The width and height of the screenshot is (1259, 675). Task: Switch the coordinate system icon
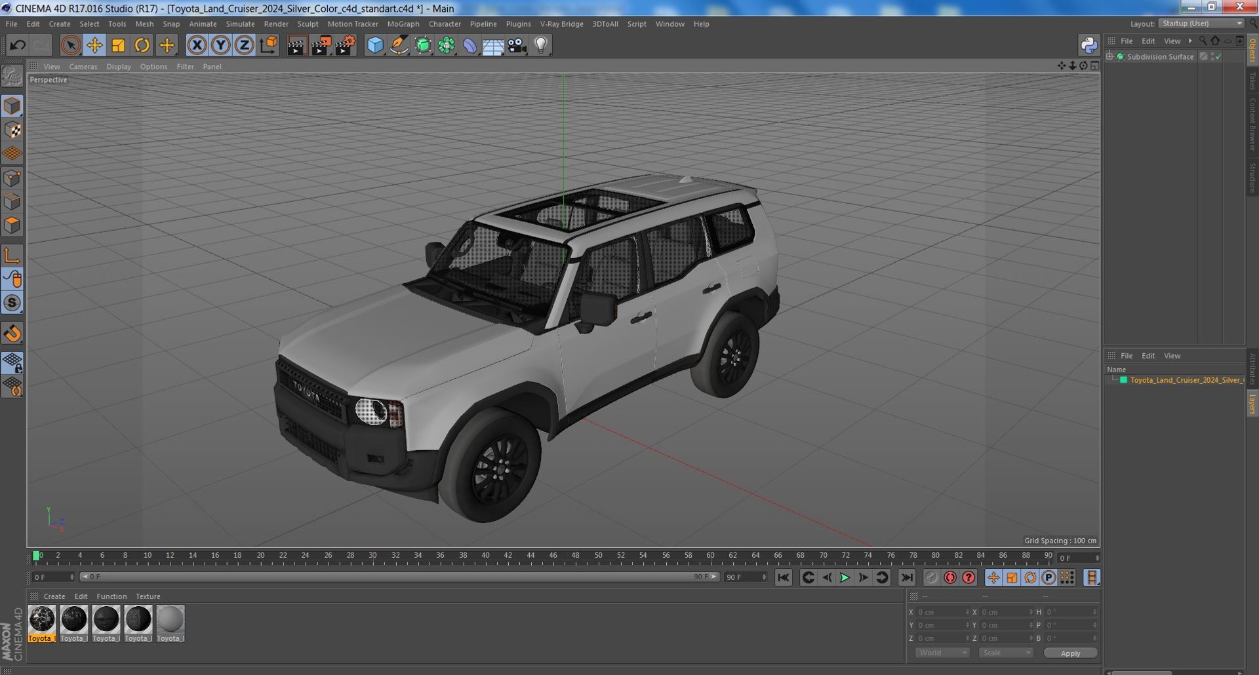269,45
